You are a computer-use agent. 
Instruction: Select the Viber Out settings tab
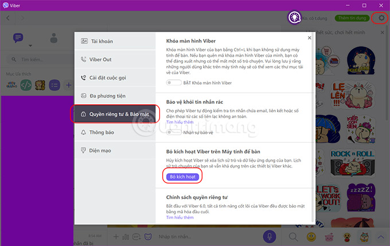(x=115, y=60)
